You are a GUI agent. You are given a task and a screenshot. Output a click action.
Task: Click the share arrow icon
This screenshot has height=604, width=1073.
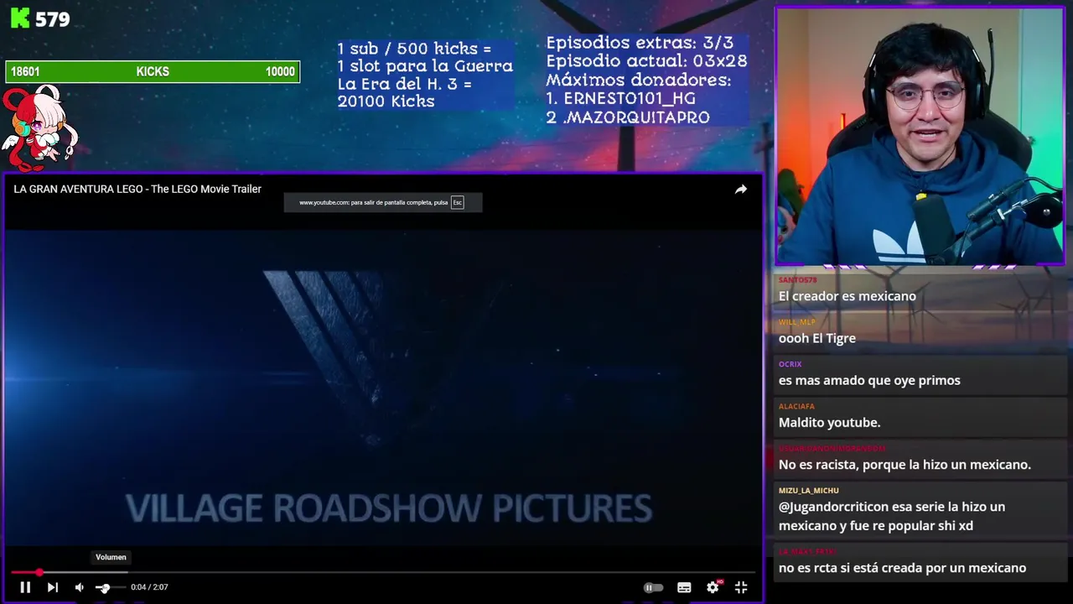(741, 190)
